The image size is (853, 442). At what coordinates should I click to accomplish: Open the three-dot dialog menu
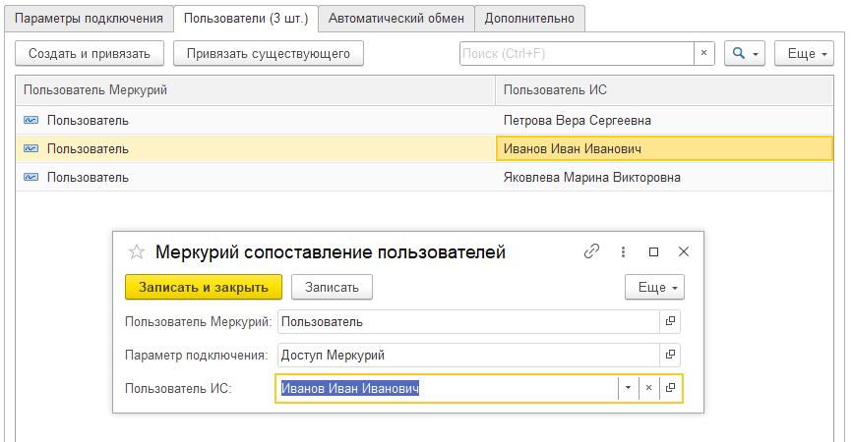point(623,251)
